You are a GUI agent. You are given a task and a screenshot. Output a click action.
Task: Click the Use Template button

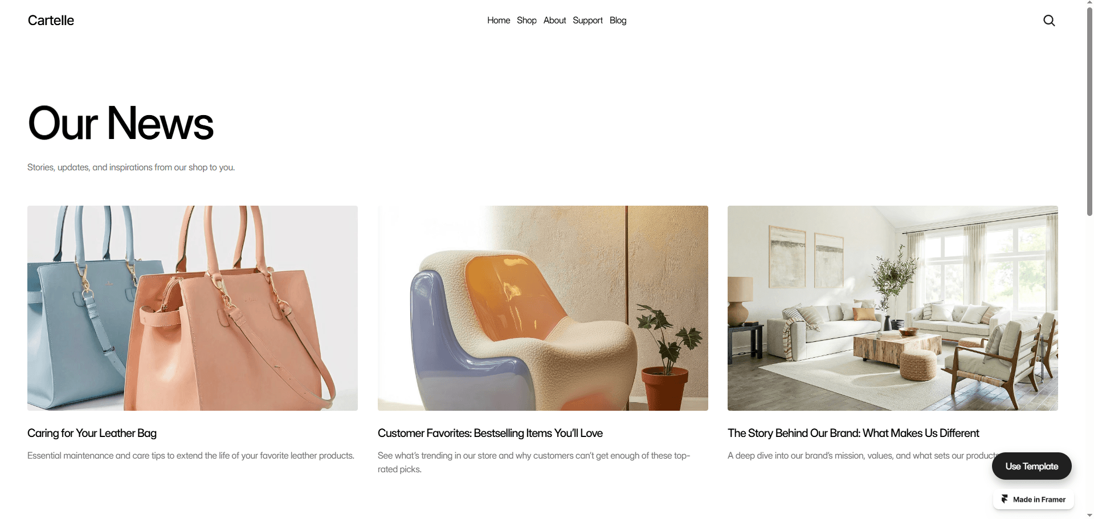(x=1031, y=466)
